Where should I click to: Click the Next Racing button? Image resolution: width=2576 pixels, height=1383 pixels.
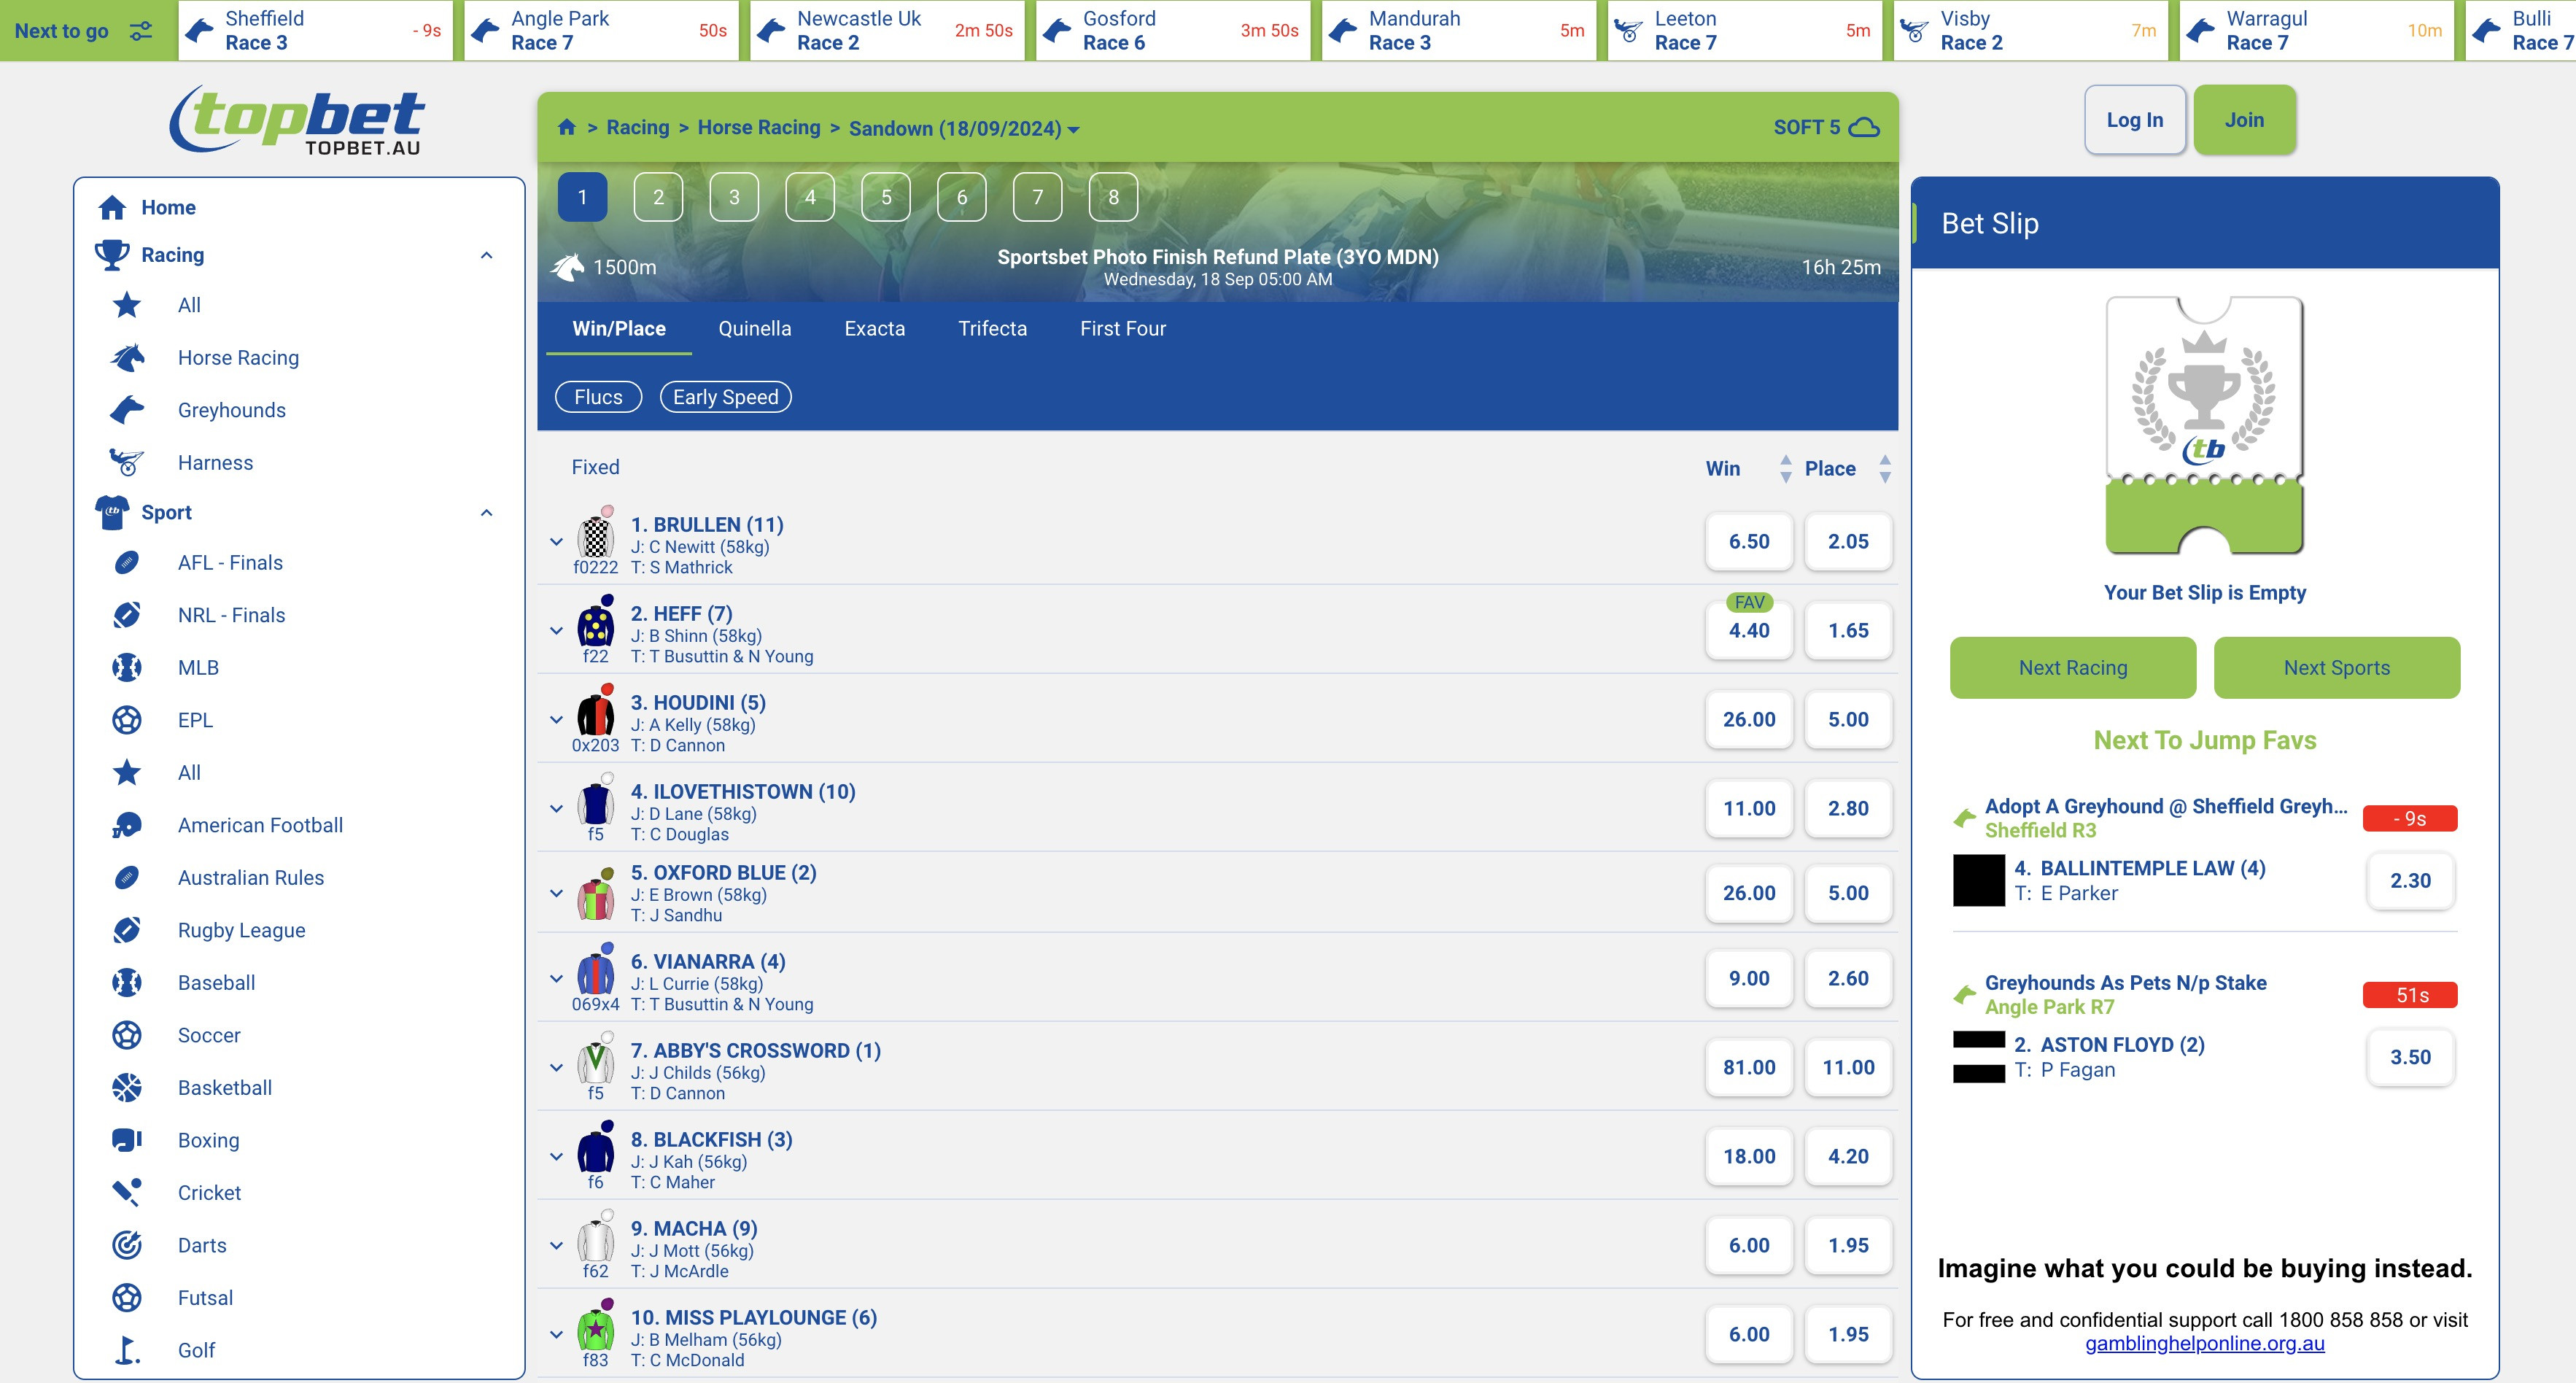(x=2073, y=667)
